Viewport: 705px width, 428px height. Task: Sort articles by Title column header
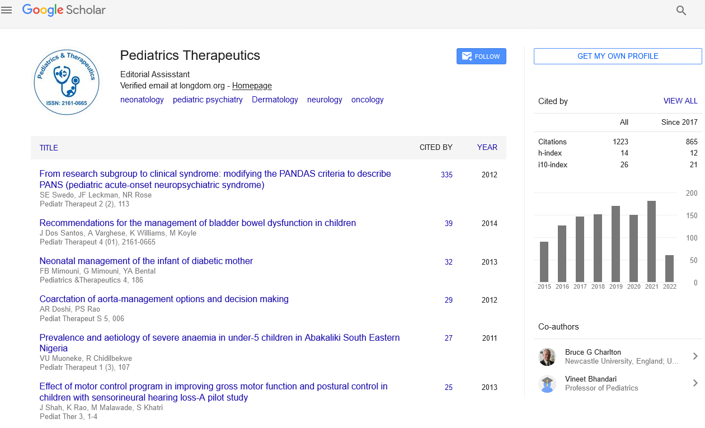point(49,148)
